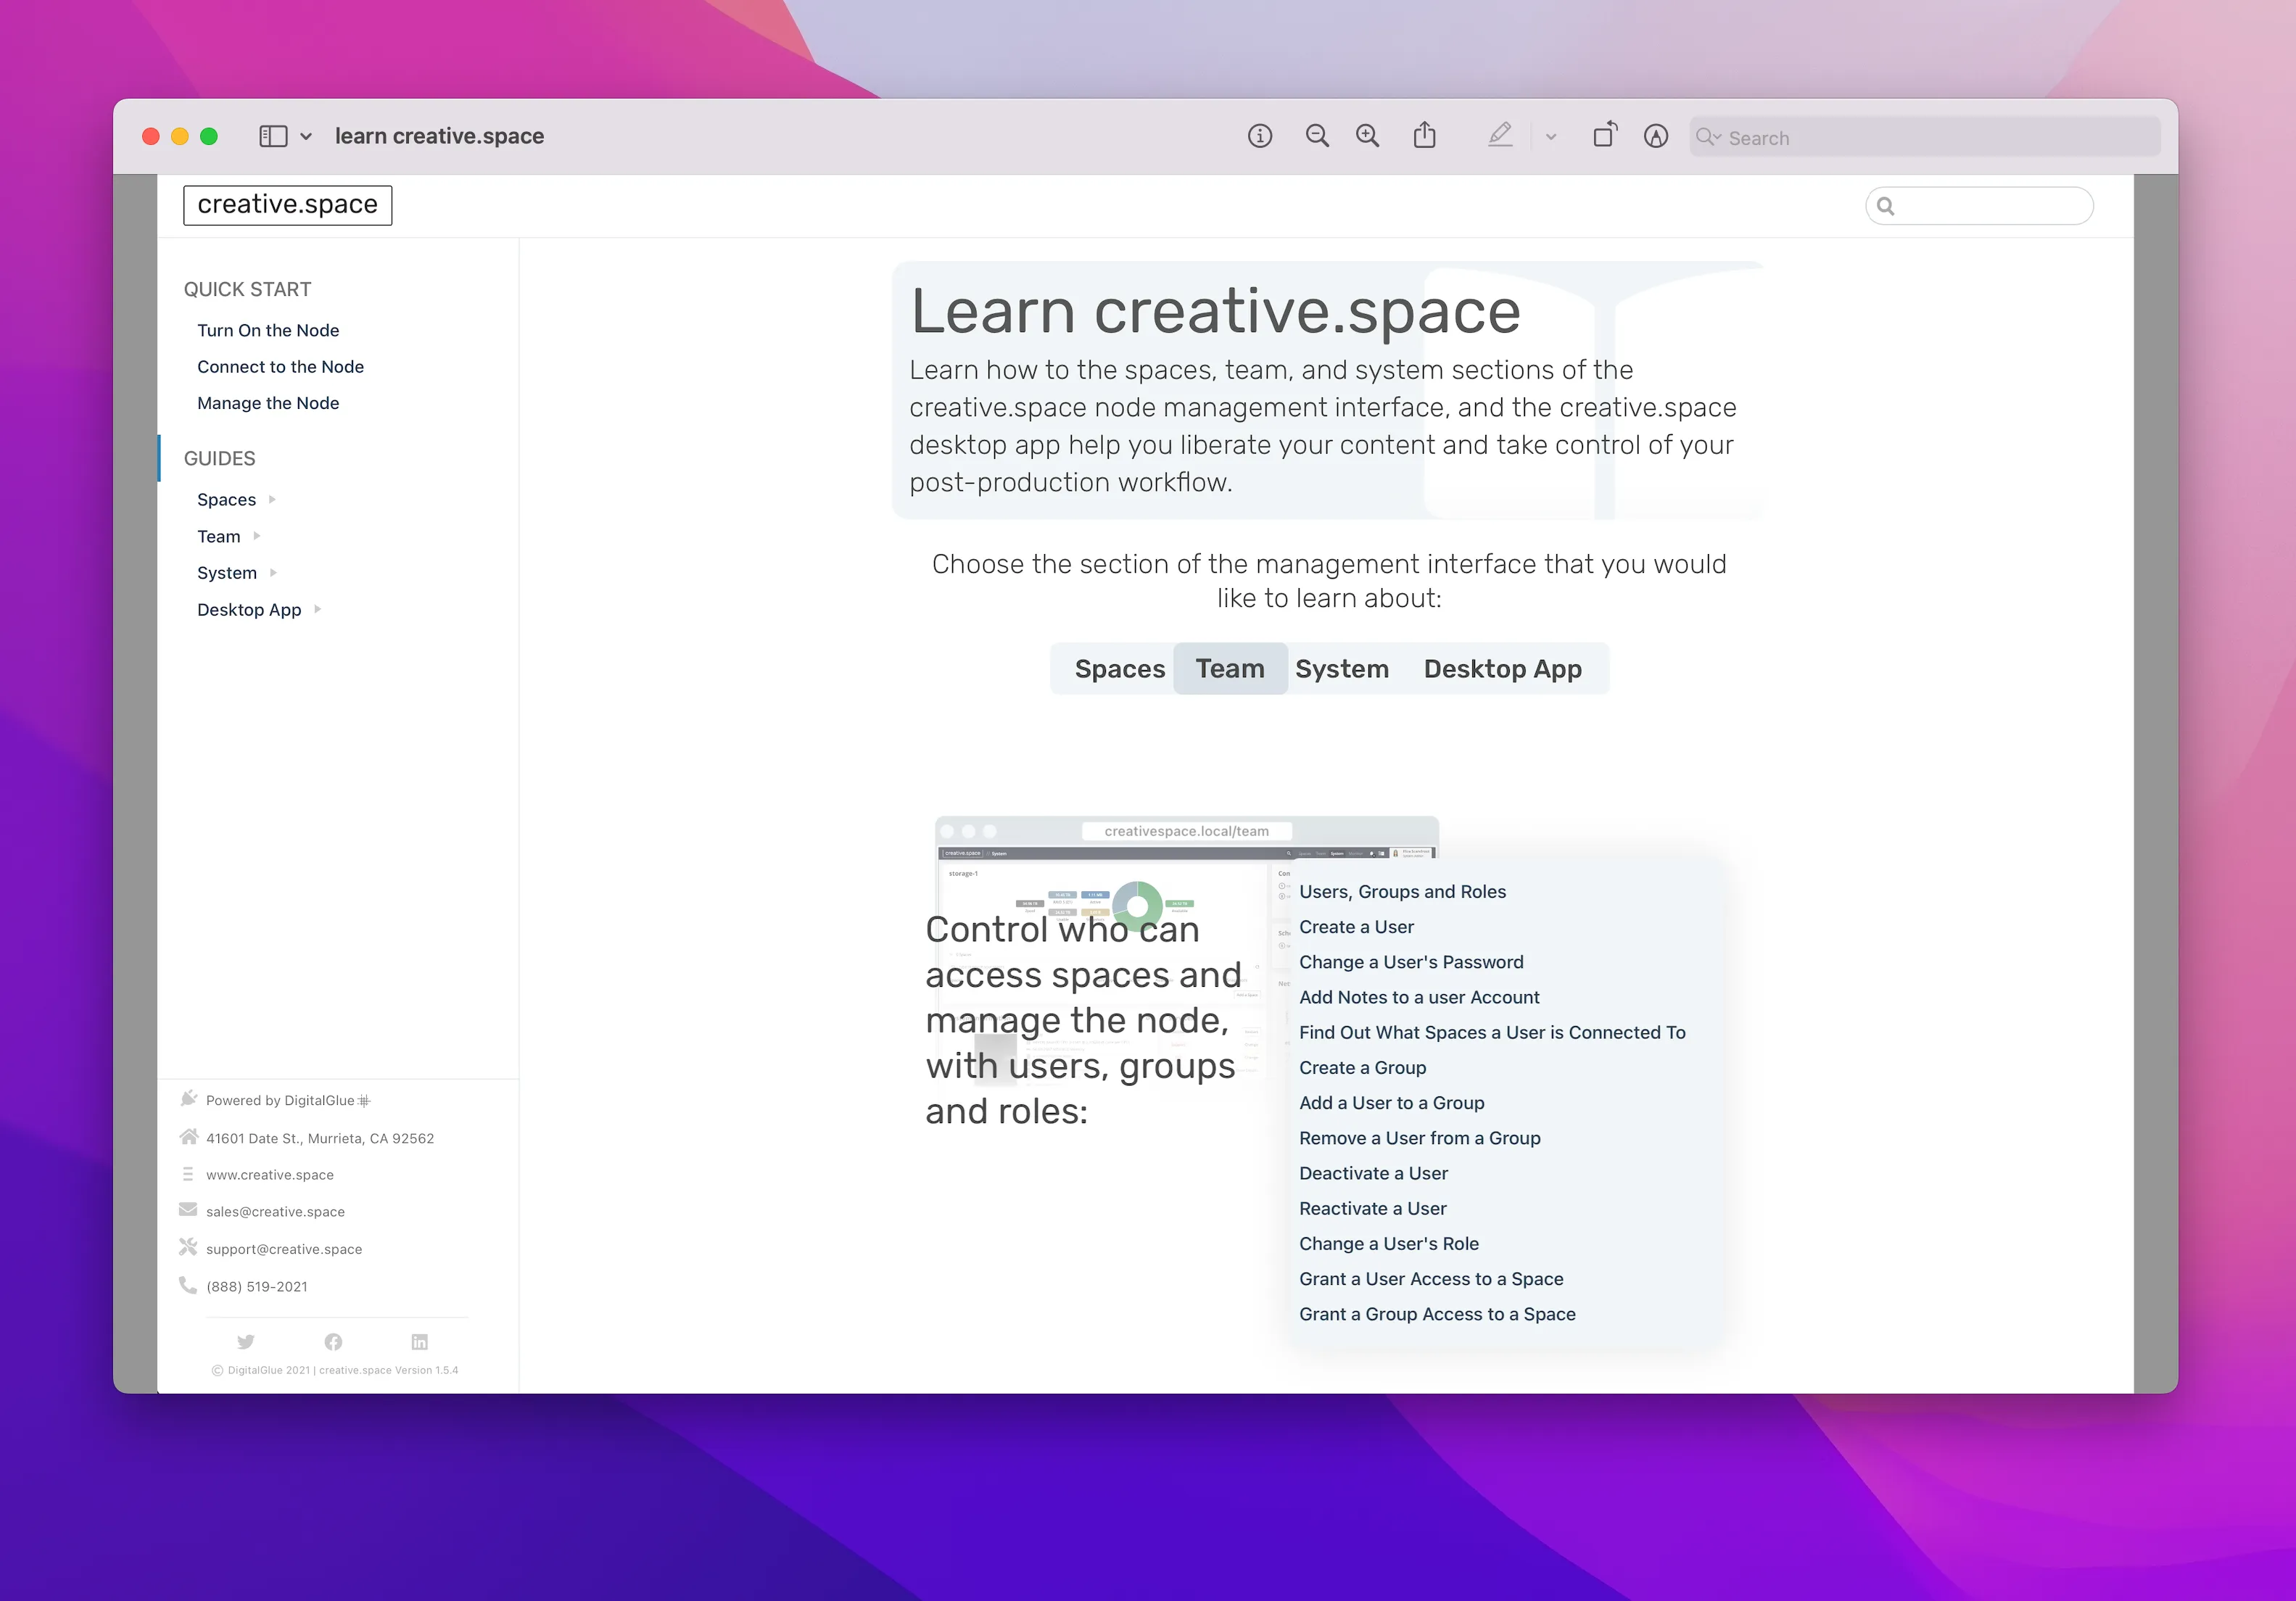2296x1601 pixels.
Task: Email sales@creative.space
Action: point(275,1212)
